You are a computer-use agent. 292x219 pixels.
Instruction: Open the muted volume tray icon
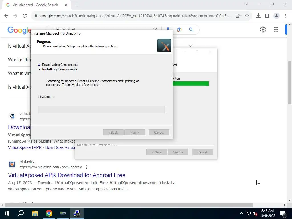[x=255, y=214]
